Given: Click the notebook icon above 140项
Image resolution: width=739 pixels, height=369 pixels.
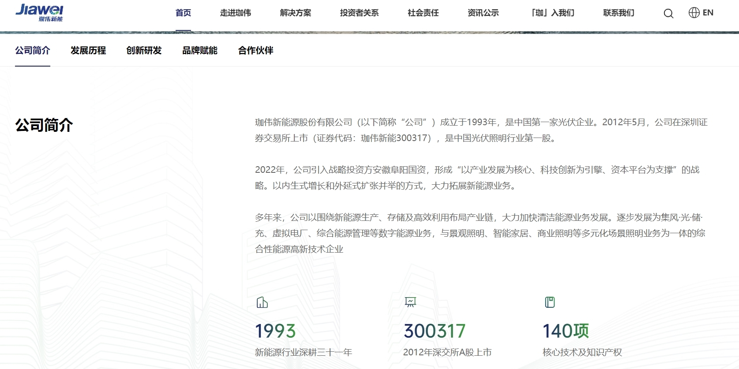Looking at the screenshot, I should click(550, 302).
